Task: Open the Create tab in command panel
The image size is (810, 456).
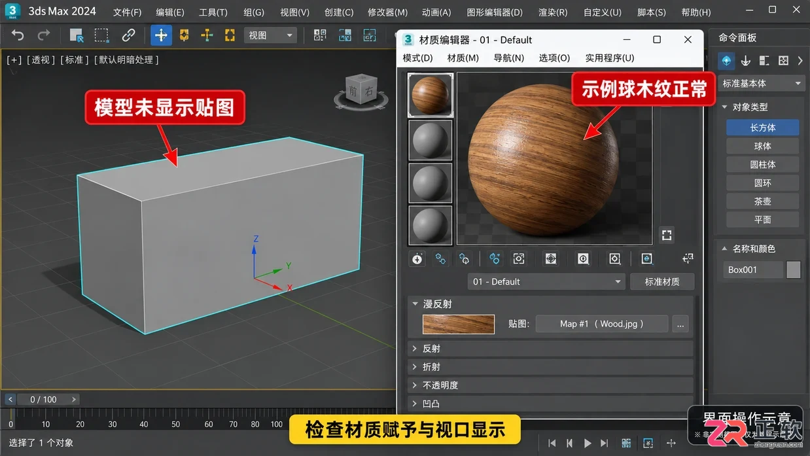Action: click(x=726, y=61)
